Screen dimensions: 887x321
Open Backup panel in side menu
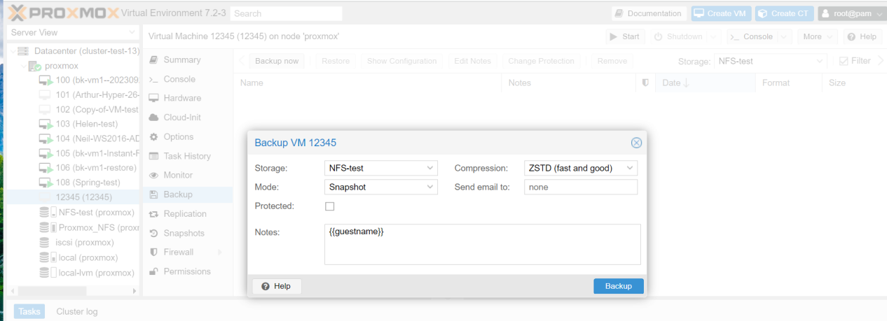pos(187,194)
